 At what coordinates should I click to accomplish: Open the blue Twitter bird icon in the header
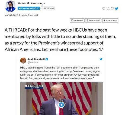pos(117,8)
